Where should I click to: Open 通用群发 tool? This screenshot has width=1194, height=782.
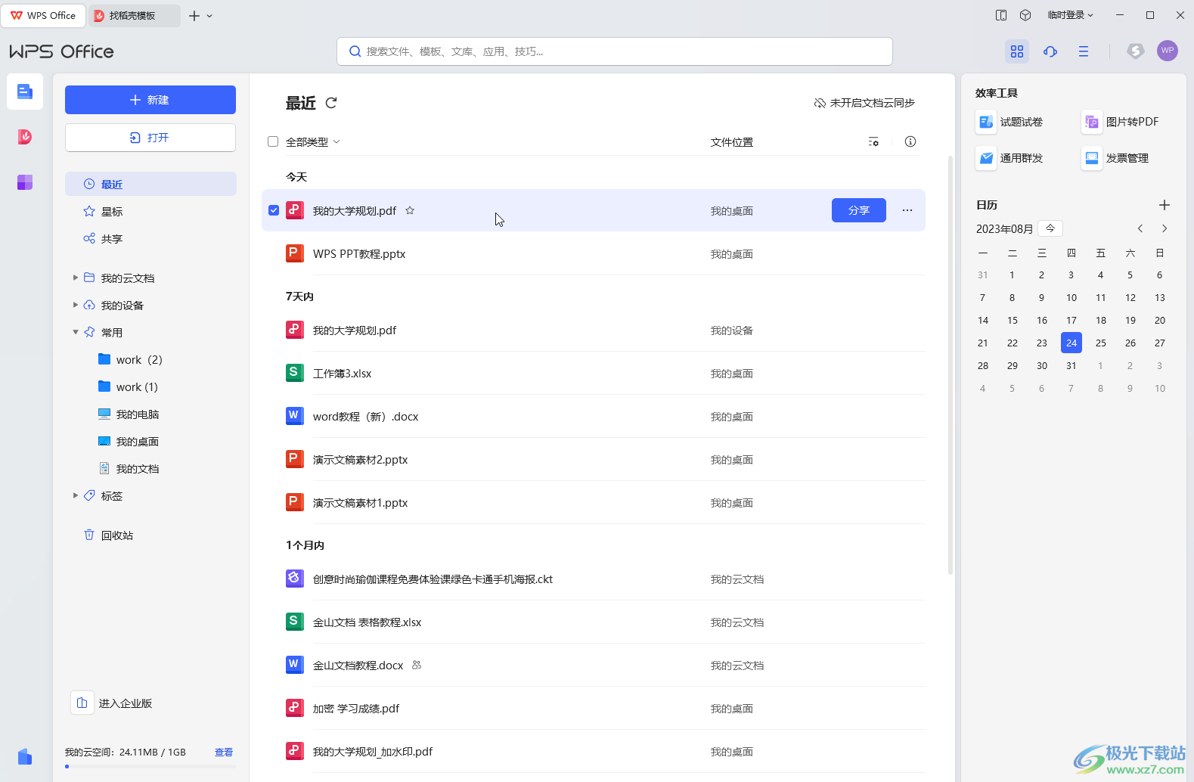(1009, 158)
